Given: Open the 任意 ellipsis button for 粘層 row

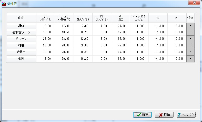Looking at the screenshot, I should pyautogui.click(x=190, y=45).
